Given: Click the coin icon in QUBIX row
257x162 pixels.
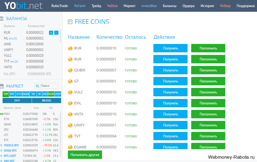Looking at the screenshot, I should coord(70,70).
